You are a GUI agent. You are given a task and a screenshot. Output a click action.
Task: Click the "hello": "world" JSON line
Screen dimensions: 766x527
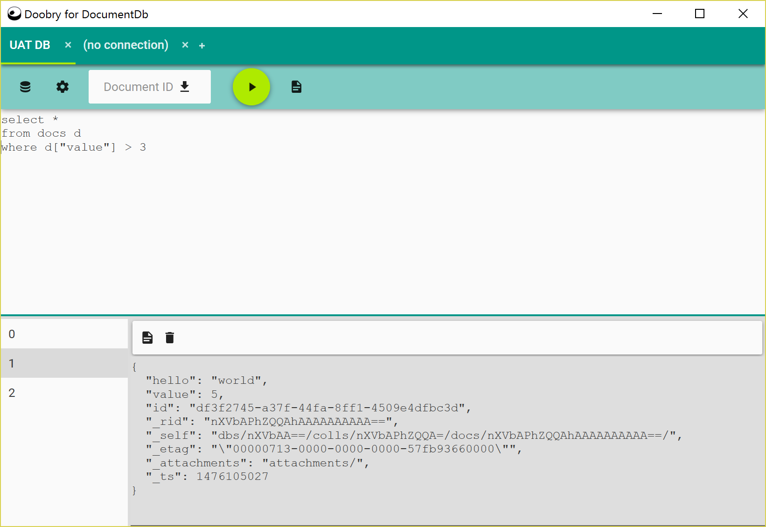tap(207, 381)
